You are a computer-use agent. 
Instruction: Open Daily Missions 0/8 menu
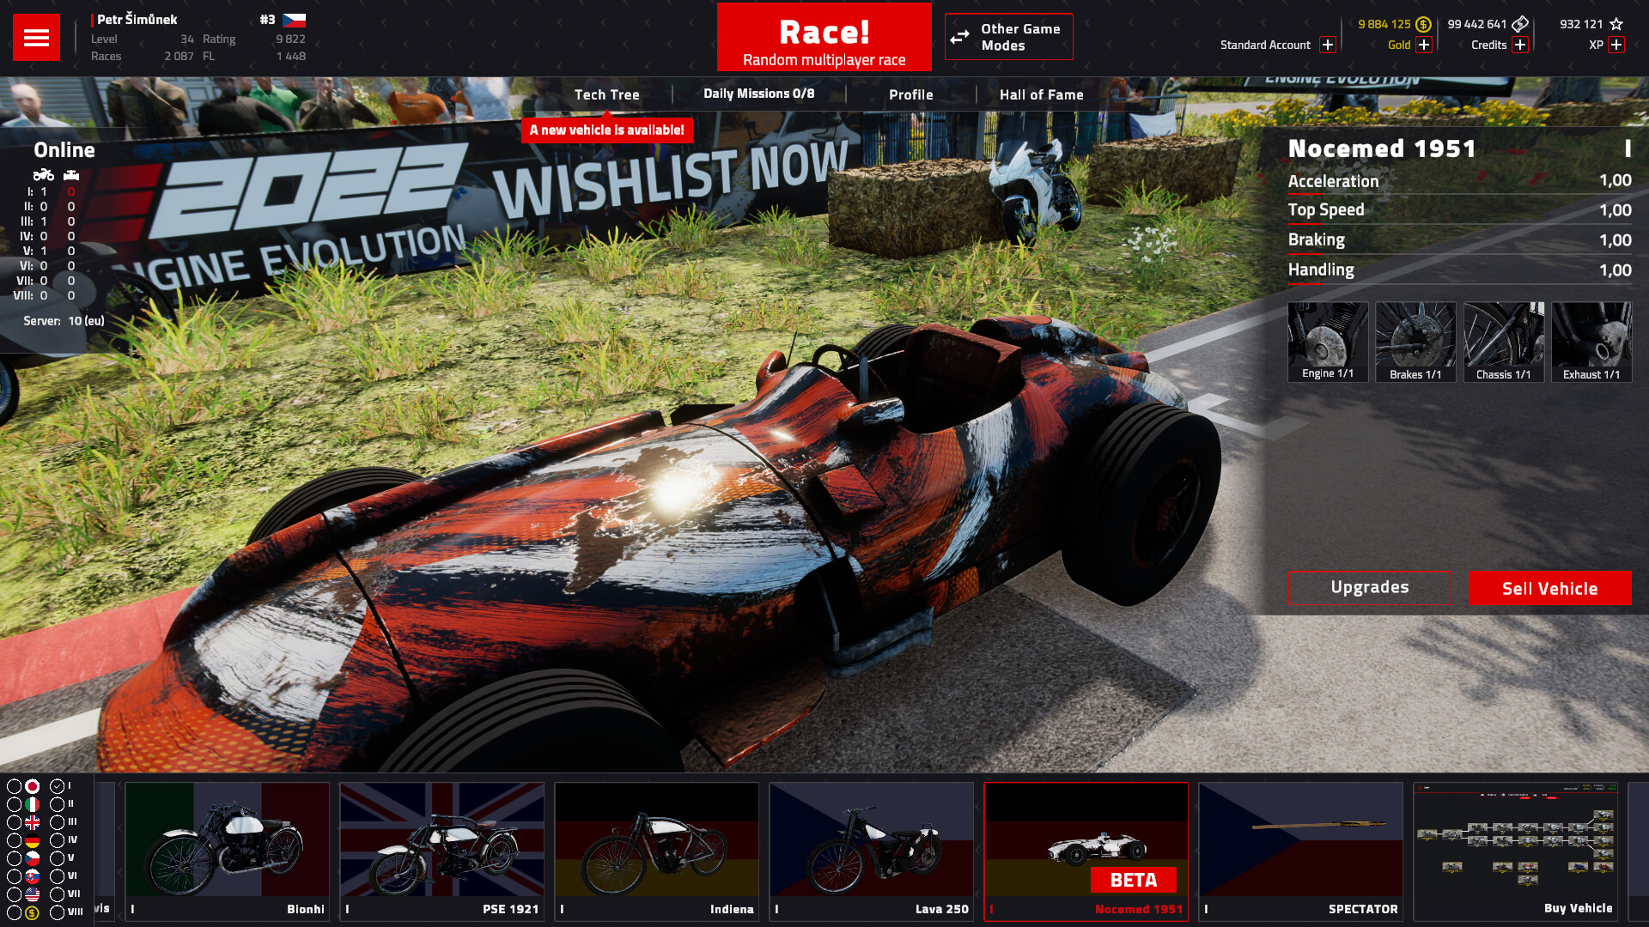(x=759, y=94)
